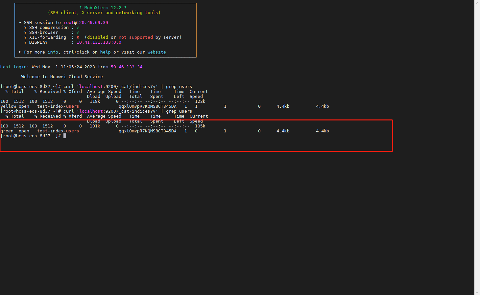This screenshot has width=480, height=295.
Task: Click the 'yellow' index health status
Action: point(8,106)
